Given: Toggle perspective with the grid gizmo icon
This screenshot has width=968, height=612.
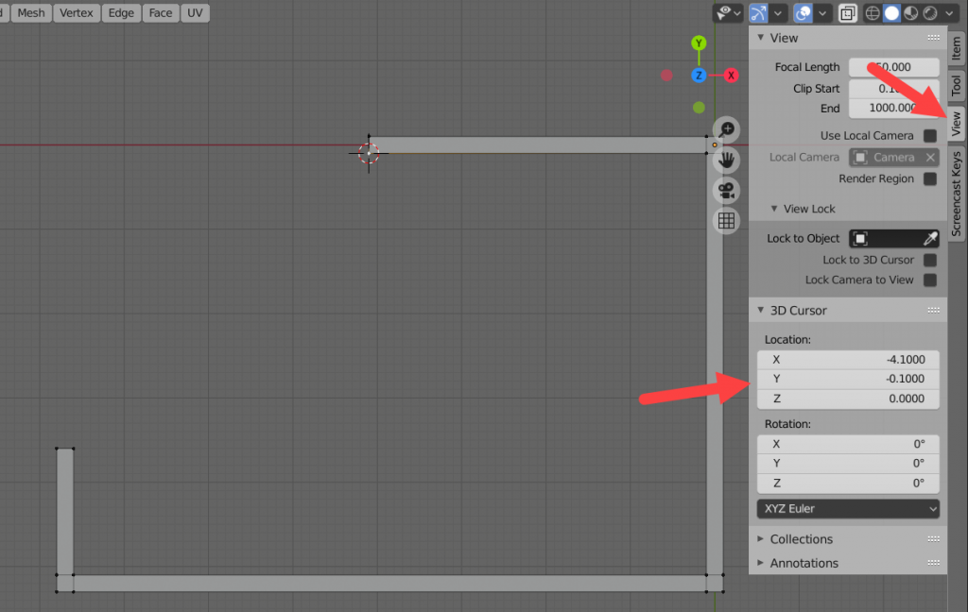Looking at the screenshot, I should pyautogui.click(x=725, y=221).
